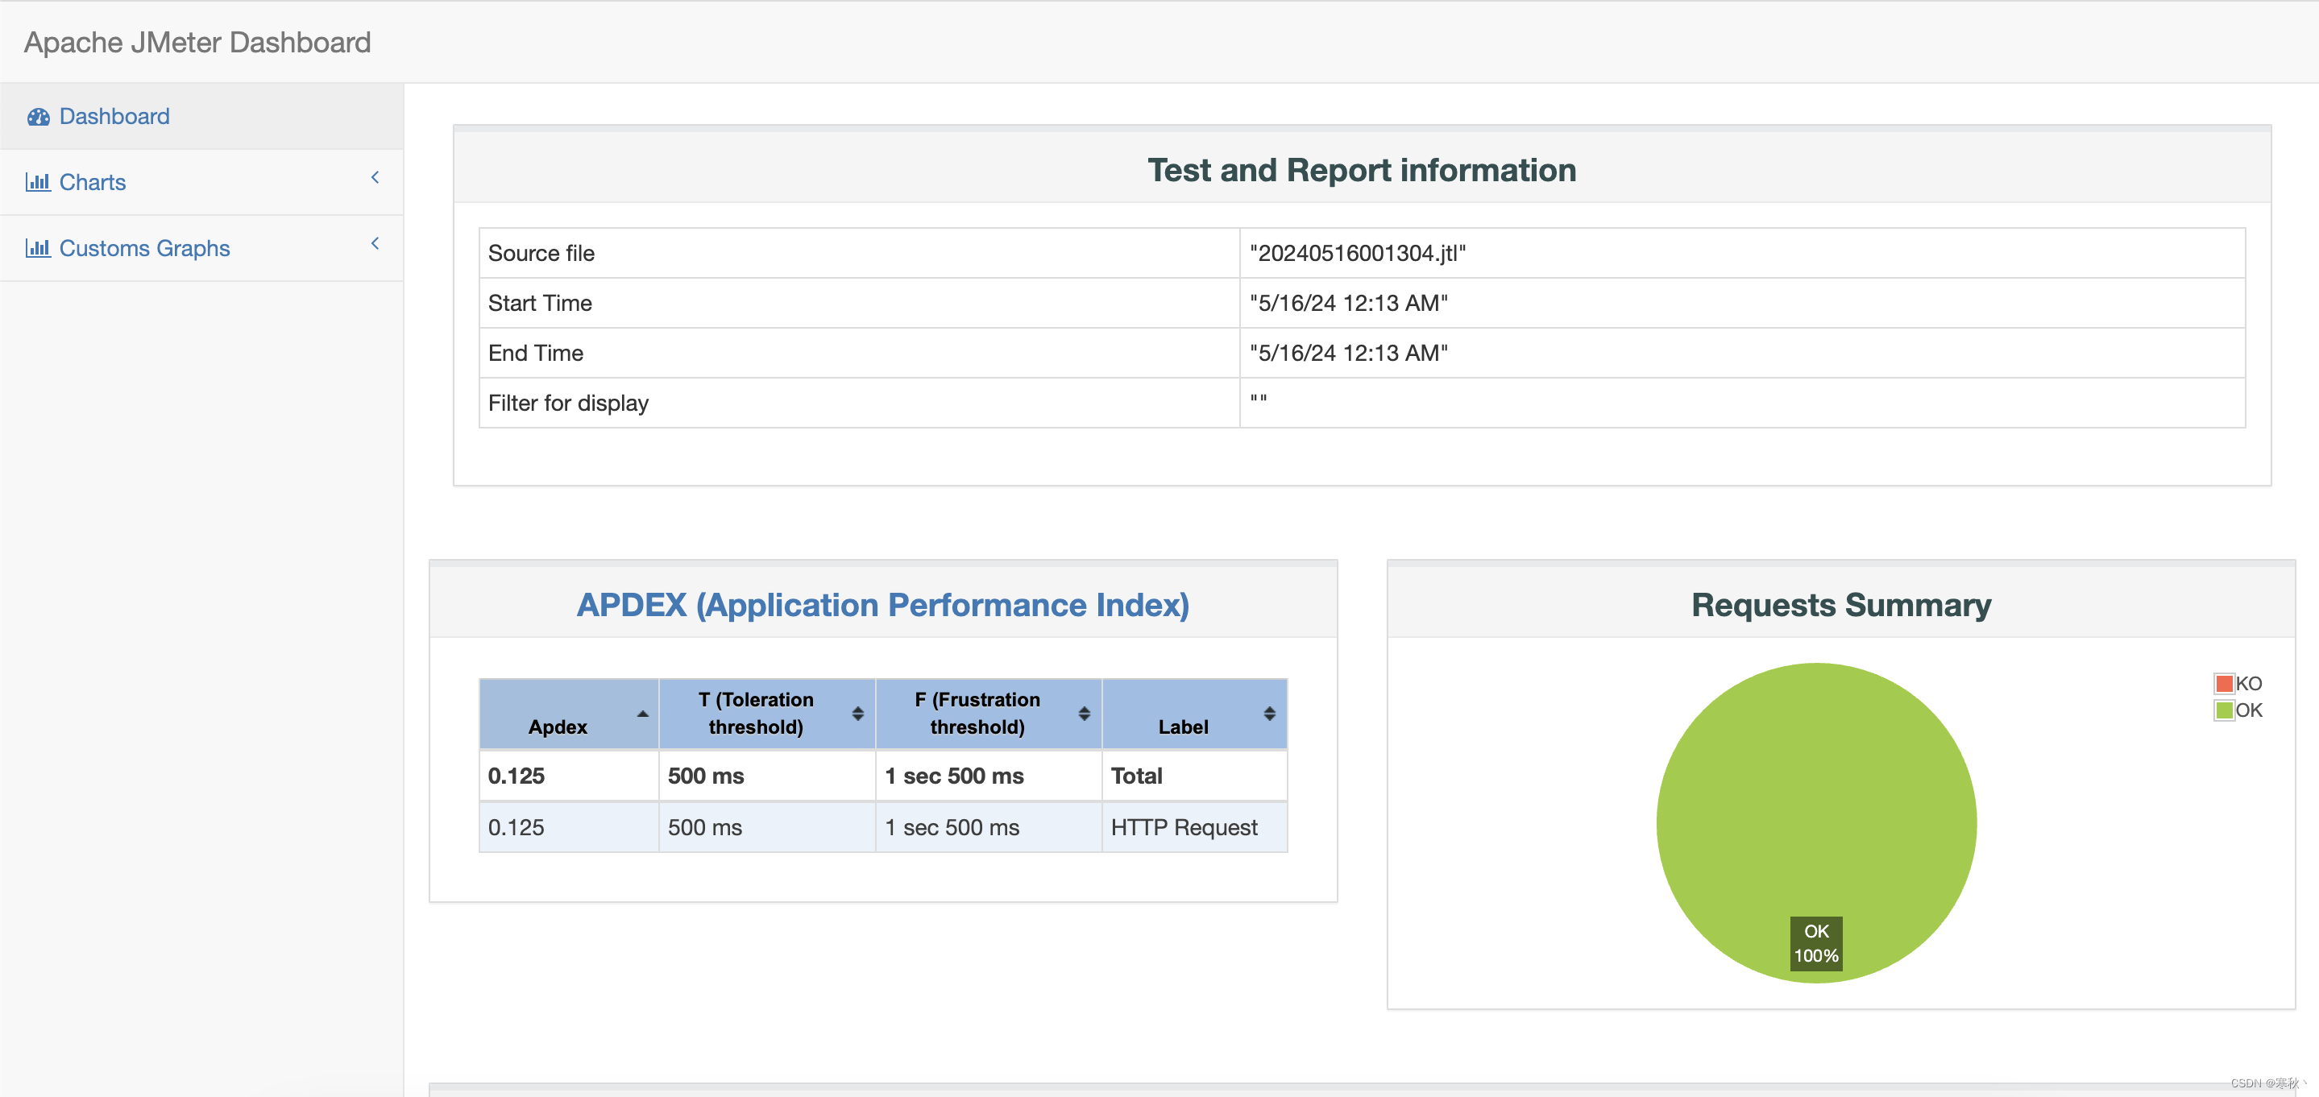Expand the Customs Graphs chevron
The width and height of the screenshot is (2319, 1097).
coord(375,244)
